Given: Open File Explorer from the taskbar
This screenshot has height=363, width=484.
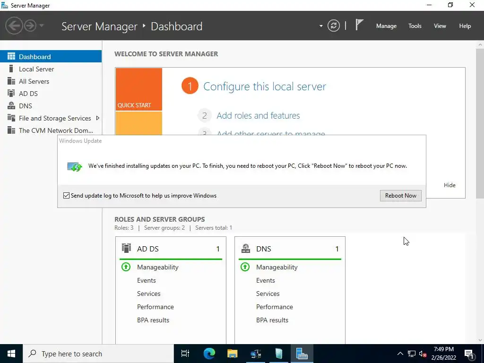Looking at the screenshot, I should click(x=233, y=354).
